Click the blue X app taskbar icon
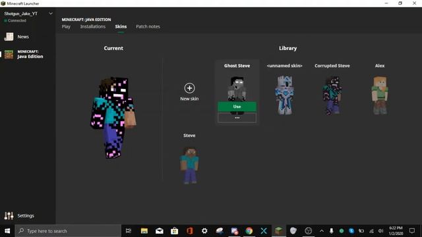Image resolution: width=422 pixels, height=237 pixels. point(264,231)
